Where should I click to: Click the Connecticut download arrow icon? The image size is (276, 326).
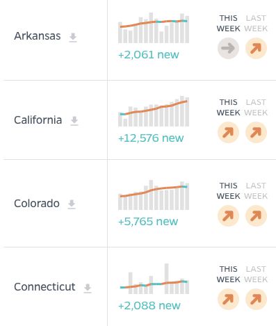(x=88, y=288)
